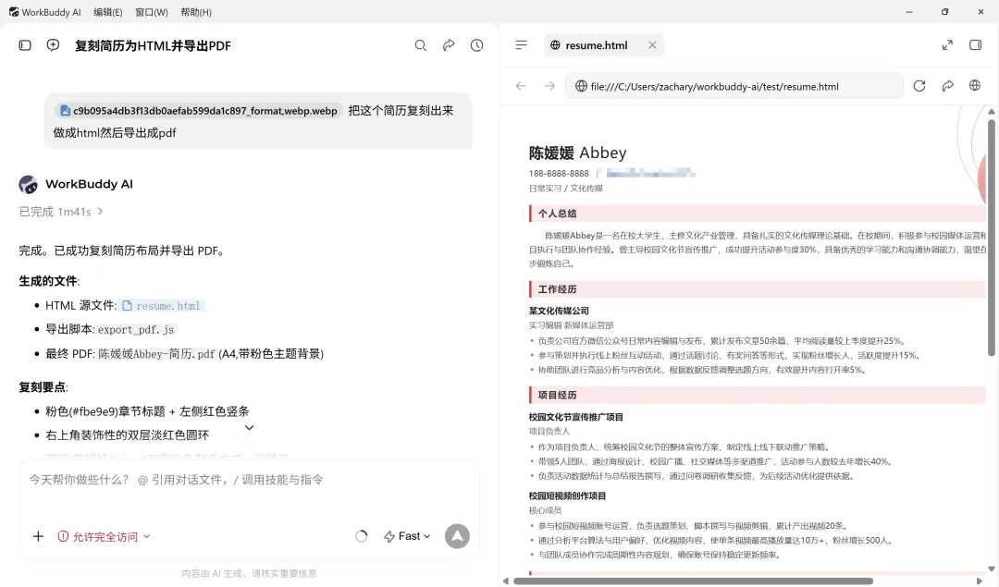The width and height of the screenshot is (999, 587).
Task: Expand the 已完成 1m41s details chevron
Action: click(x=100, y=212)
